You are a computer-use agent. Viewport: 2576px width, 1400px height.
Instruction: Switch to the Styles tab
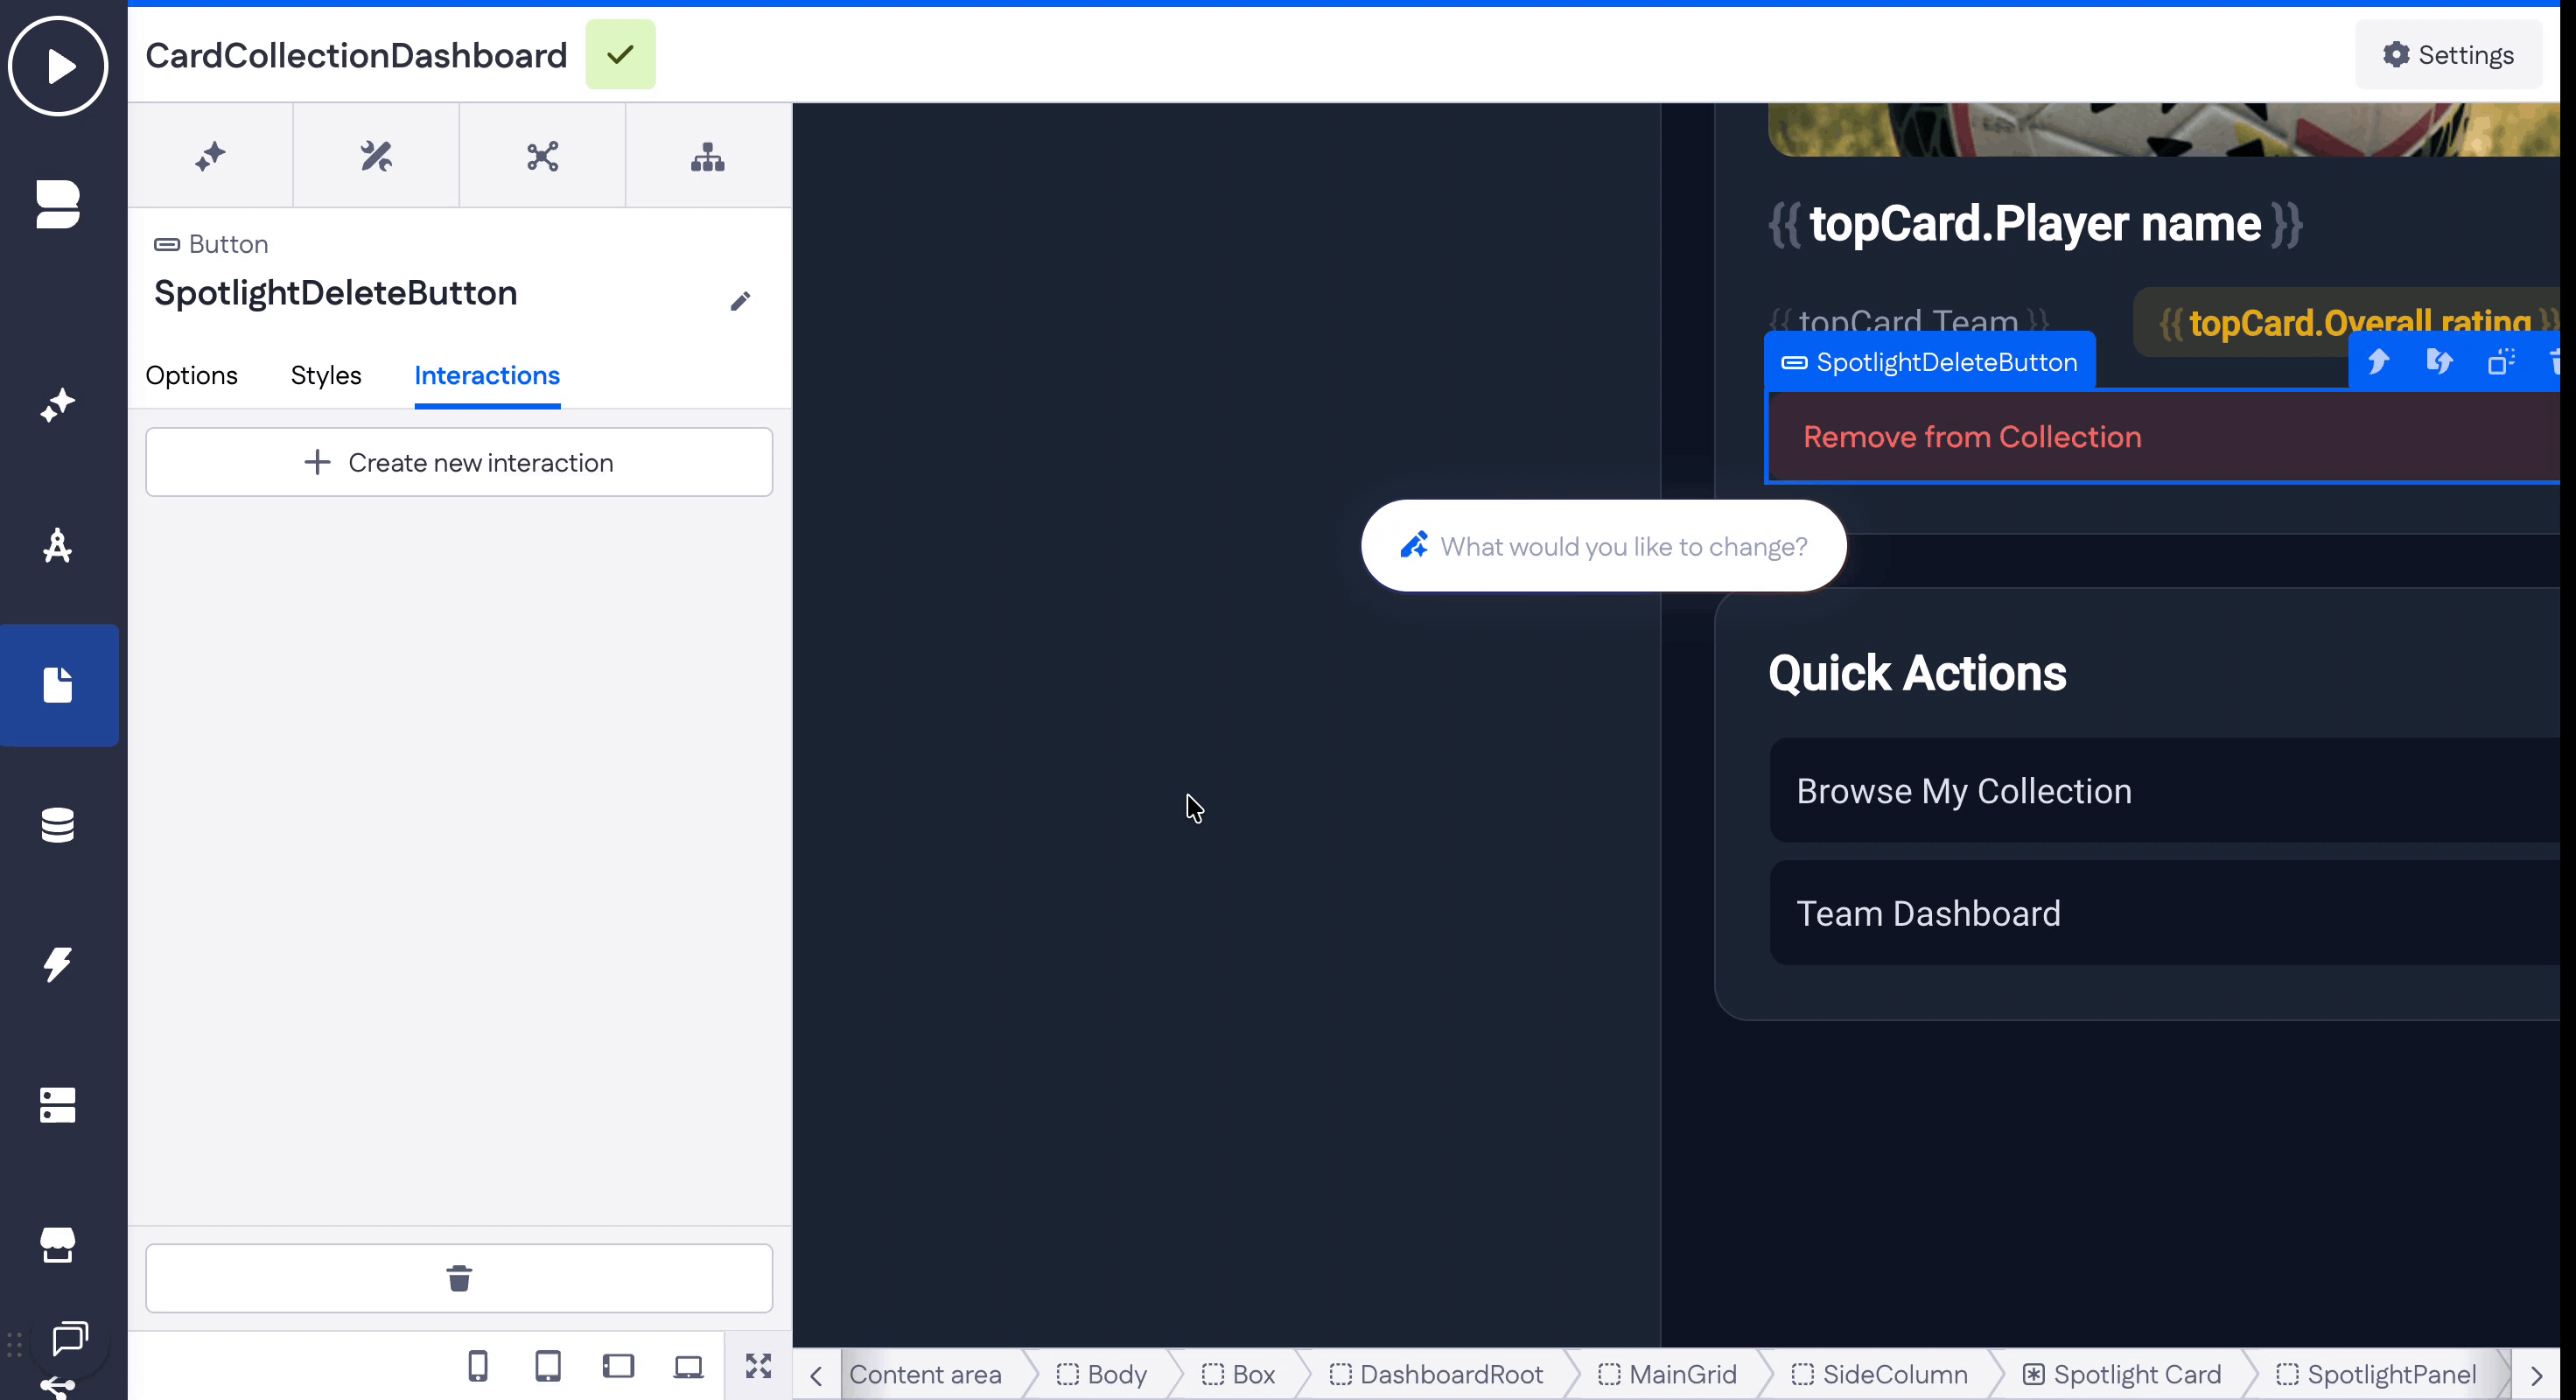325,375
